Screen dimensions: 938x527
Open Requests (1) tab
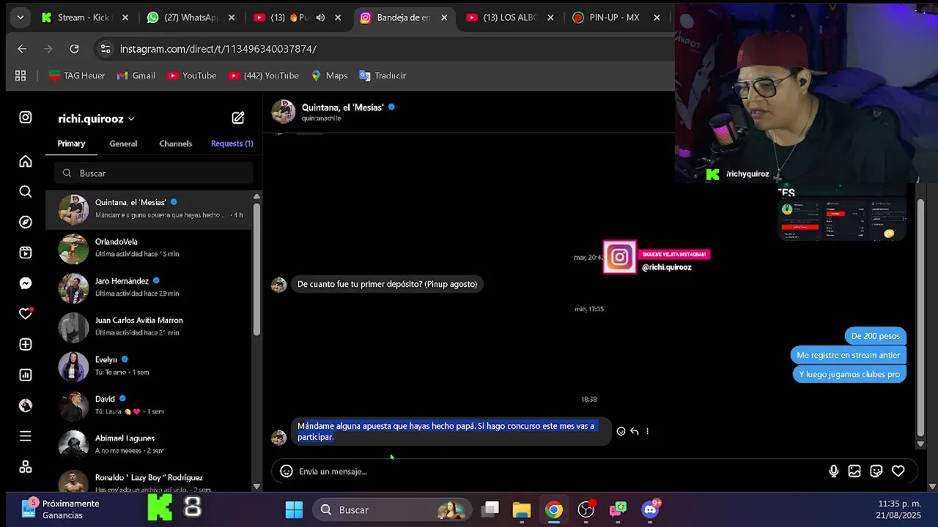coord(232,143)
